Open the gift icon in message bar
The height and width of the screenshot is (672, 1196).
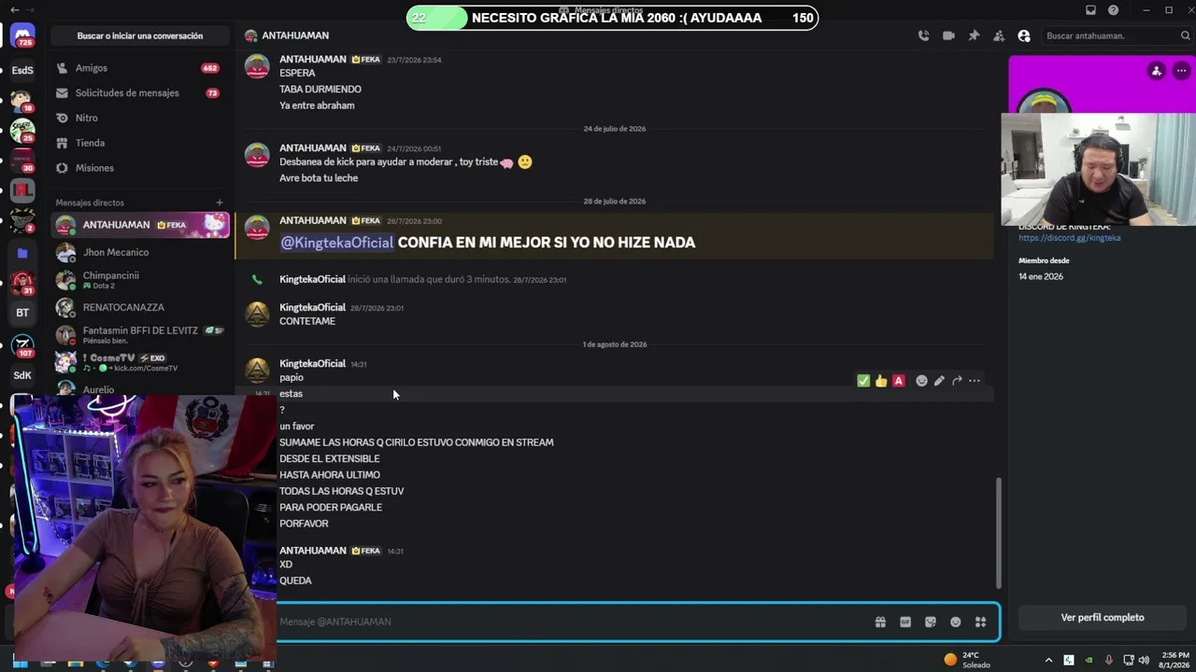(880, 622)
